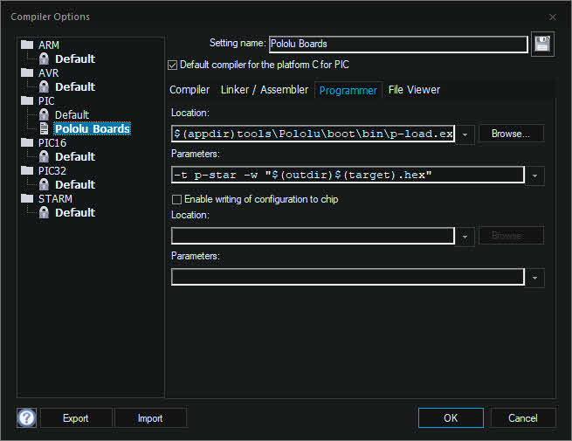The image size is (572, 441).
Task: Select the AVR tree node
Action: [x=49, y=73]
